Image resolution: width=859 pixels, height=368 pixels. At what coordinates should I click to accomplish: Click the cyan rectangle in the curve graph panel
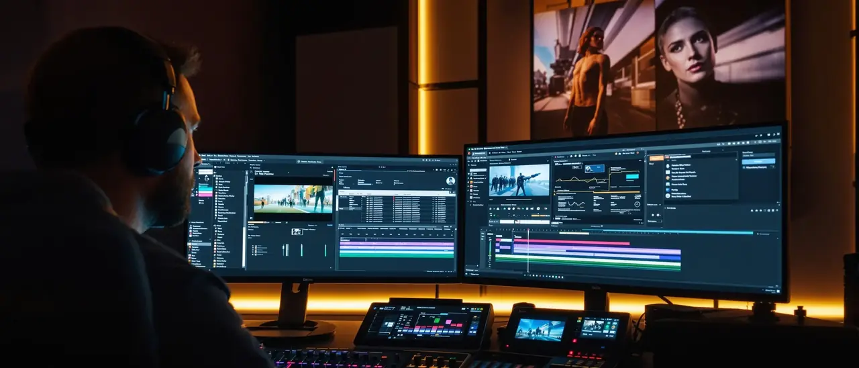coord(632,177)
